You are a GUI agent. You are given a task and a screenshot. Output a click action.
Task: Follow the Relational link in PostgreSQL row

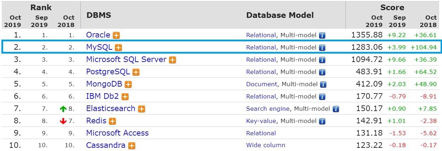coord(261,72)
